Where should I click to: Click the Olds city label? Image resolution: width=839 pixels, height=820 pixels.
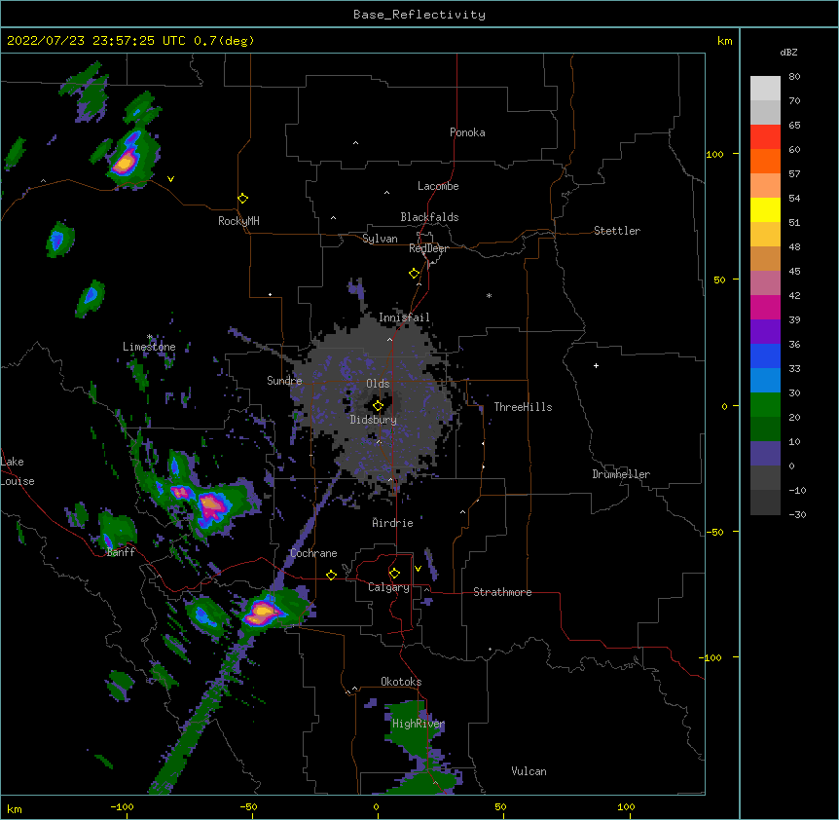[x=378, y=384]
